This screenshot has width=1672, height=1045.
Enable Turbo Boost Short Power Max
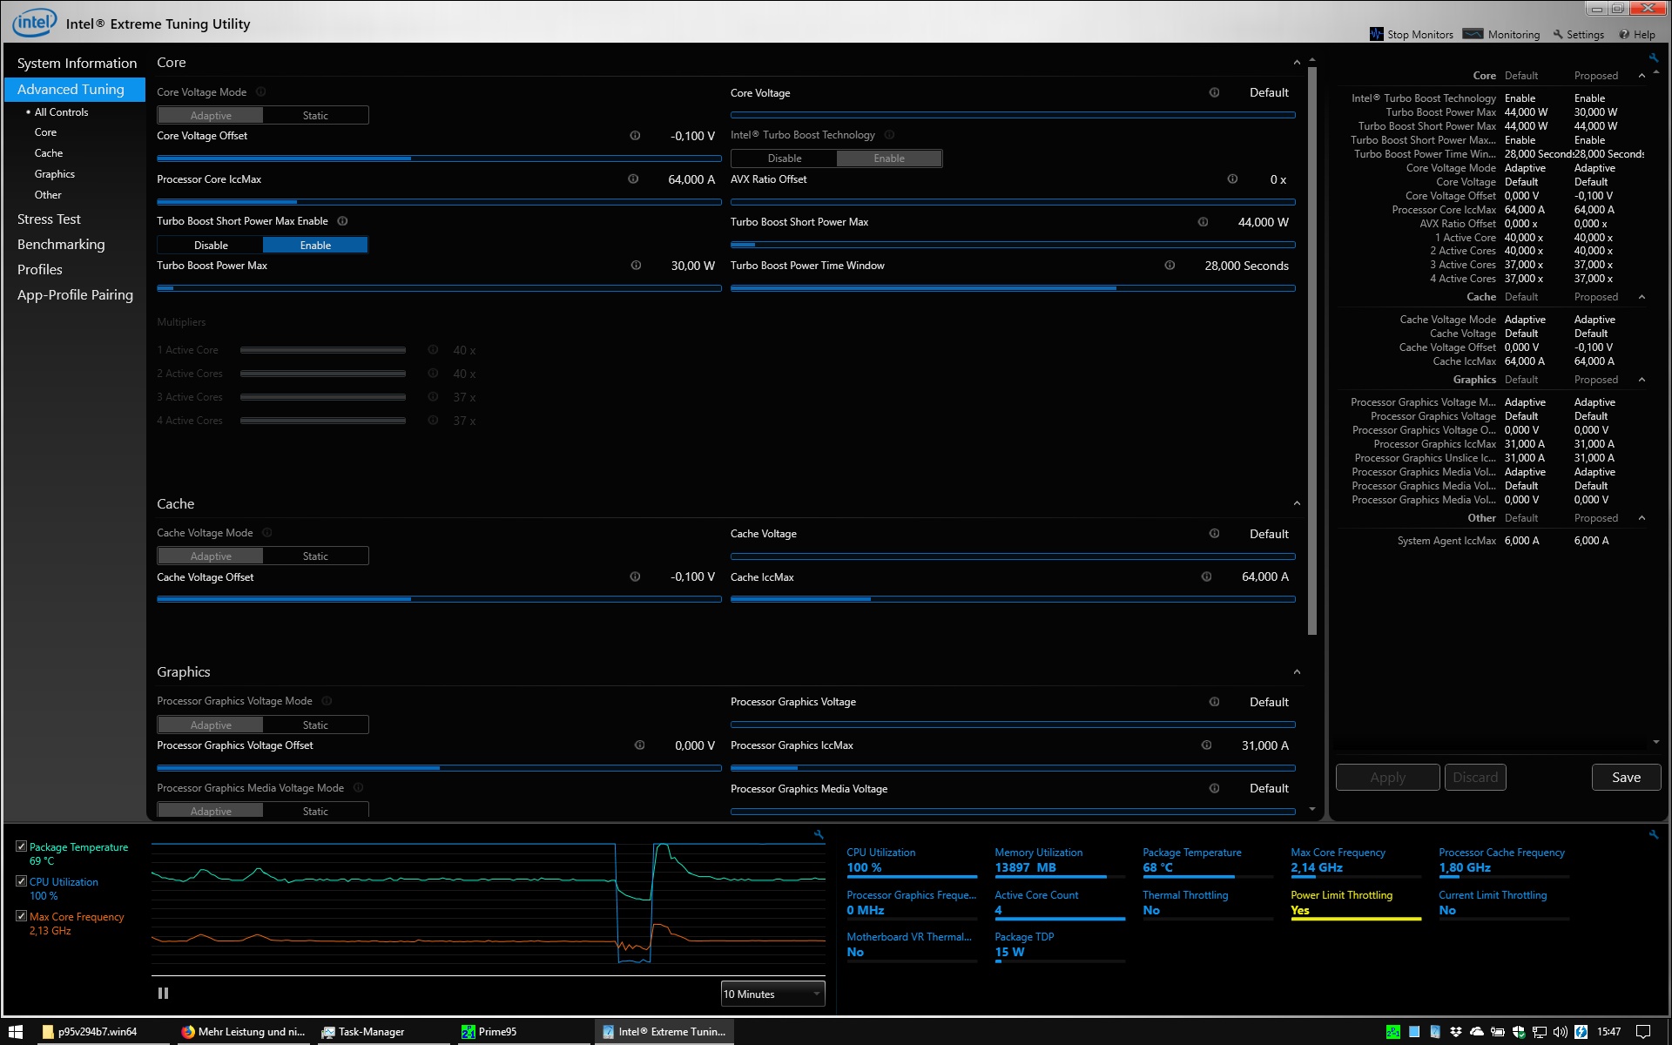click(x=315, y=246)
